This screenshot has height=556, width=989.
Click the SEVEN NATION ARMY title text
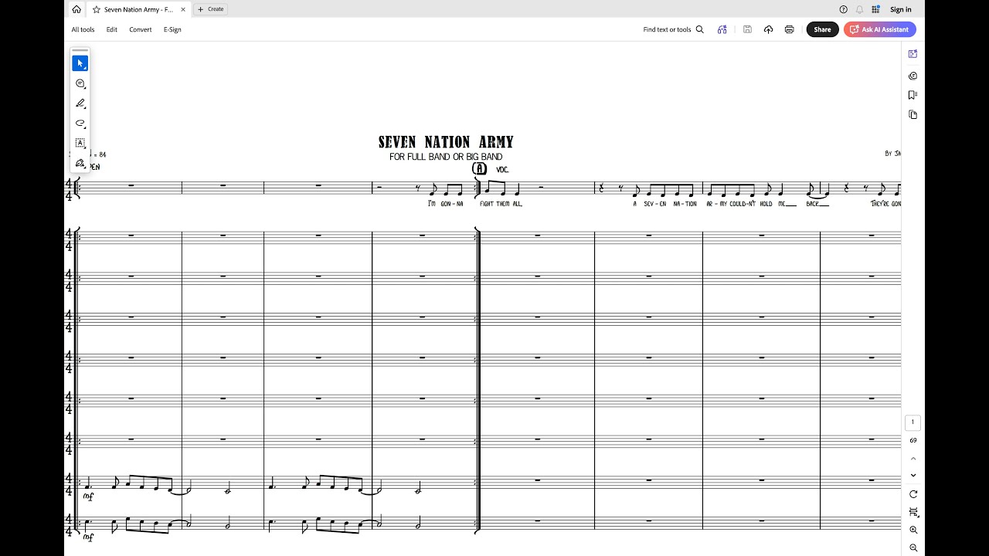[x=446, y=142]
